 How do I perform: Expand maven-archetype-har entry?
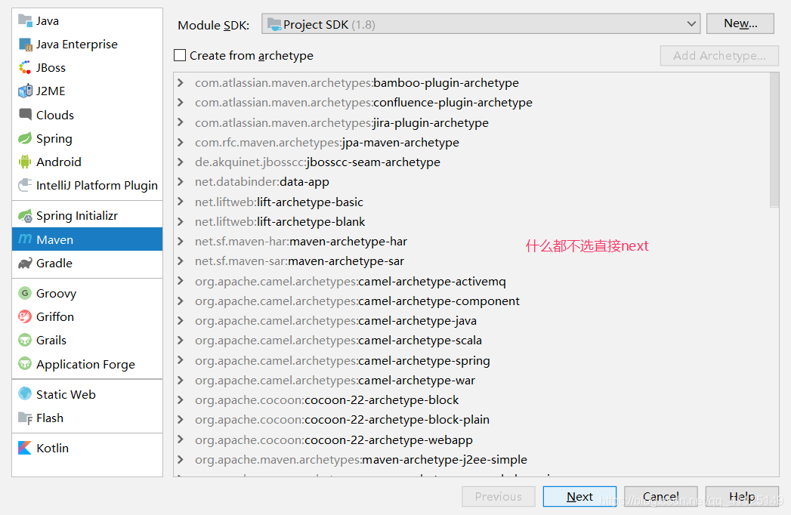coord(181,241)
